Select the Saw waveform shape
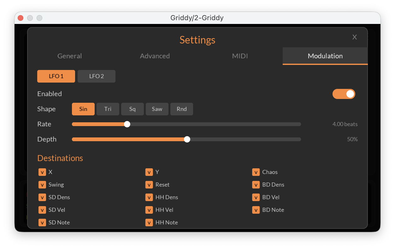 point(157,109)
